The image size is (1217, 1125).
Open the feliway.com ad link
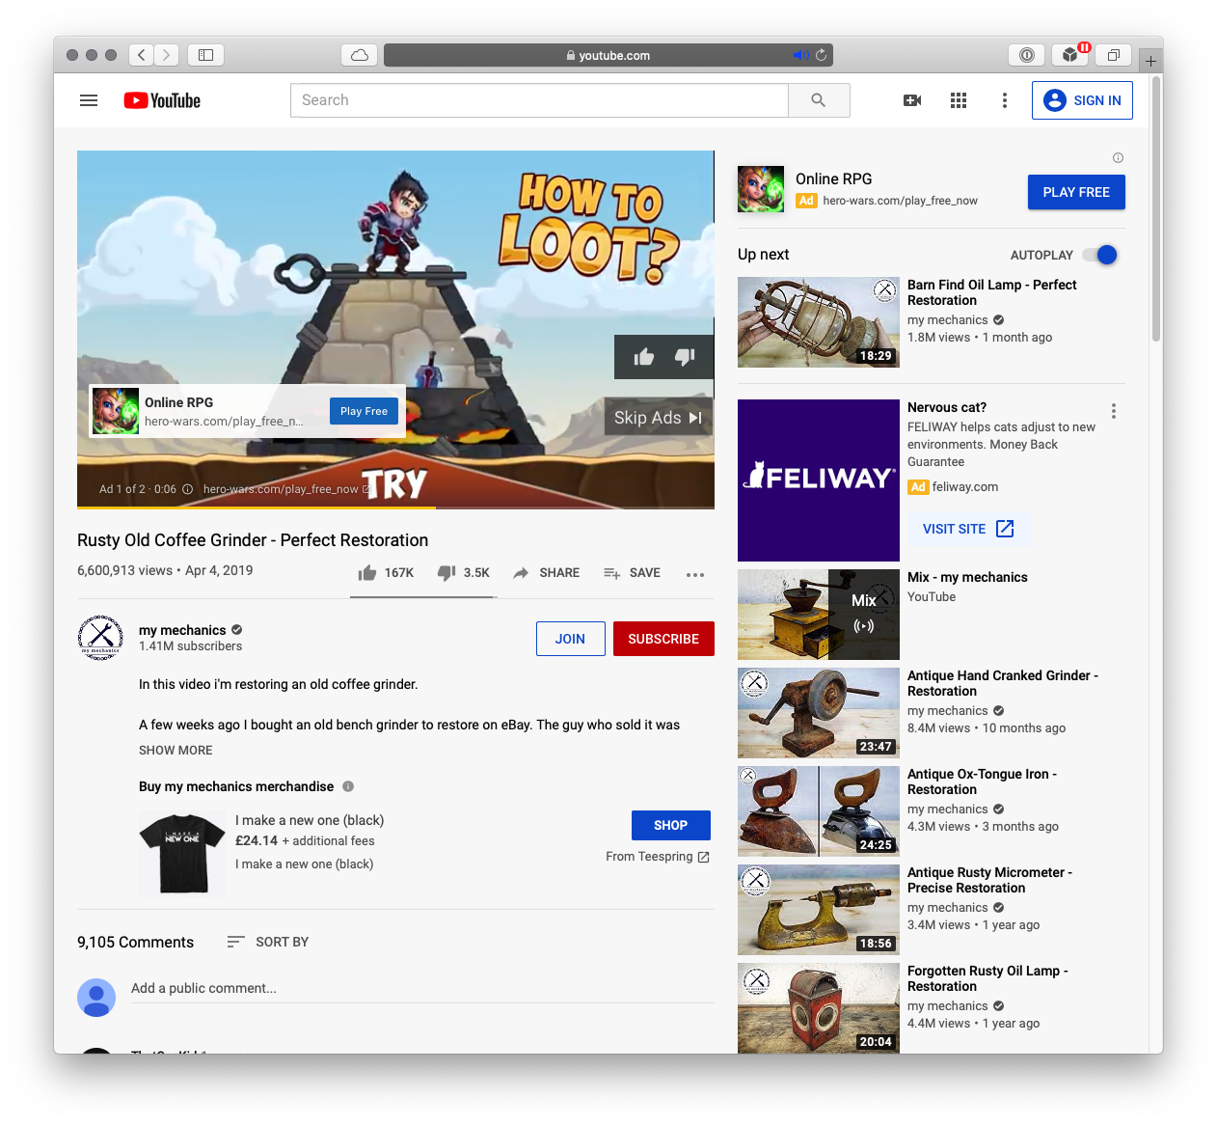tap(965, 487)
